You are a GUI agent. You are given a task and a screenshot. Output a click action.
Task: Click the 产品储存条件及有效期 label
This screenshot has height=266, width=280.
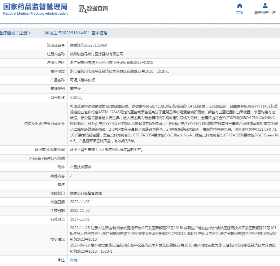tap(47, 158)
